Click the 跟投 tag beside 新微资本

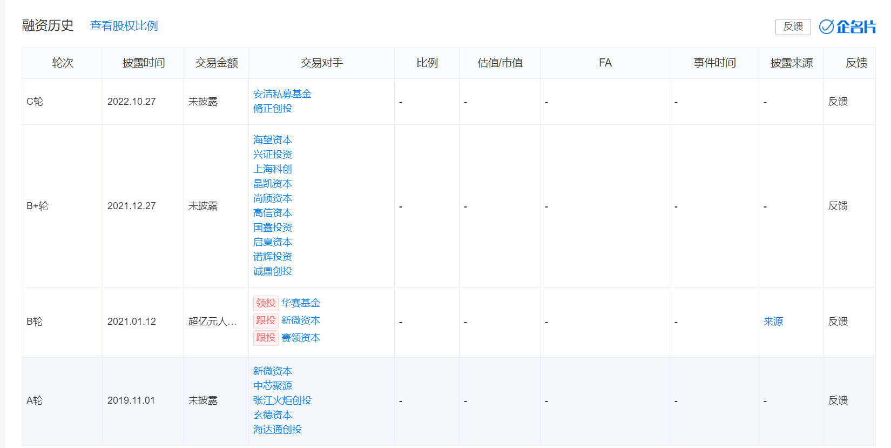click(x=266, y=320)
